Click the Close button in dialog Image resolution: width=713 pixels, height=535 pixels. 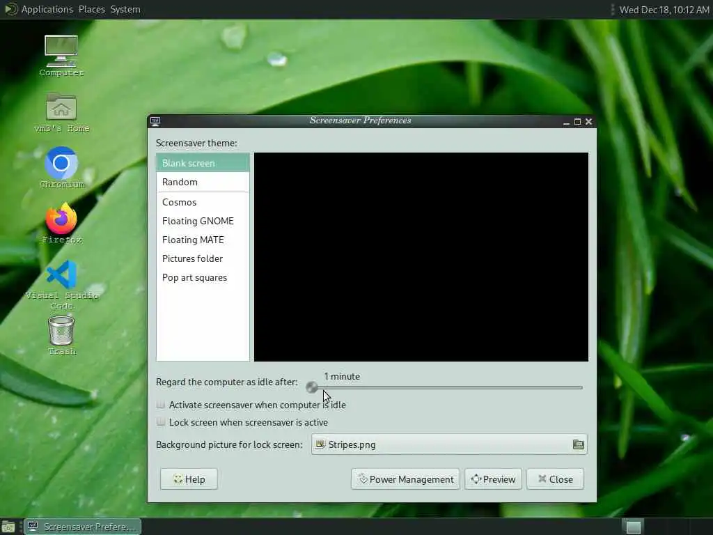(555, 479)
